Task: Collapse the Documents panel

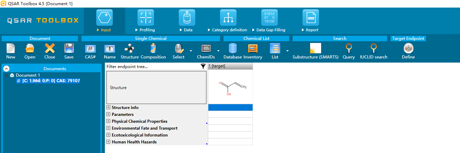Action: [x=6, y=68]
